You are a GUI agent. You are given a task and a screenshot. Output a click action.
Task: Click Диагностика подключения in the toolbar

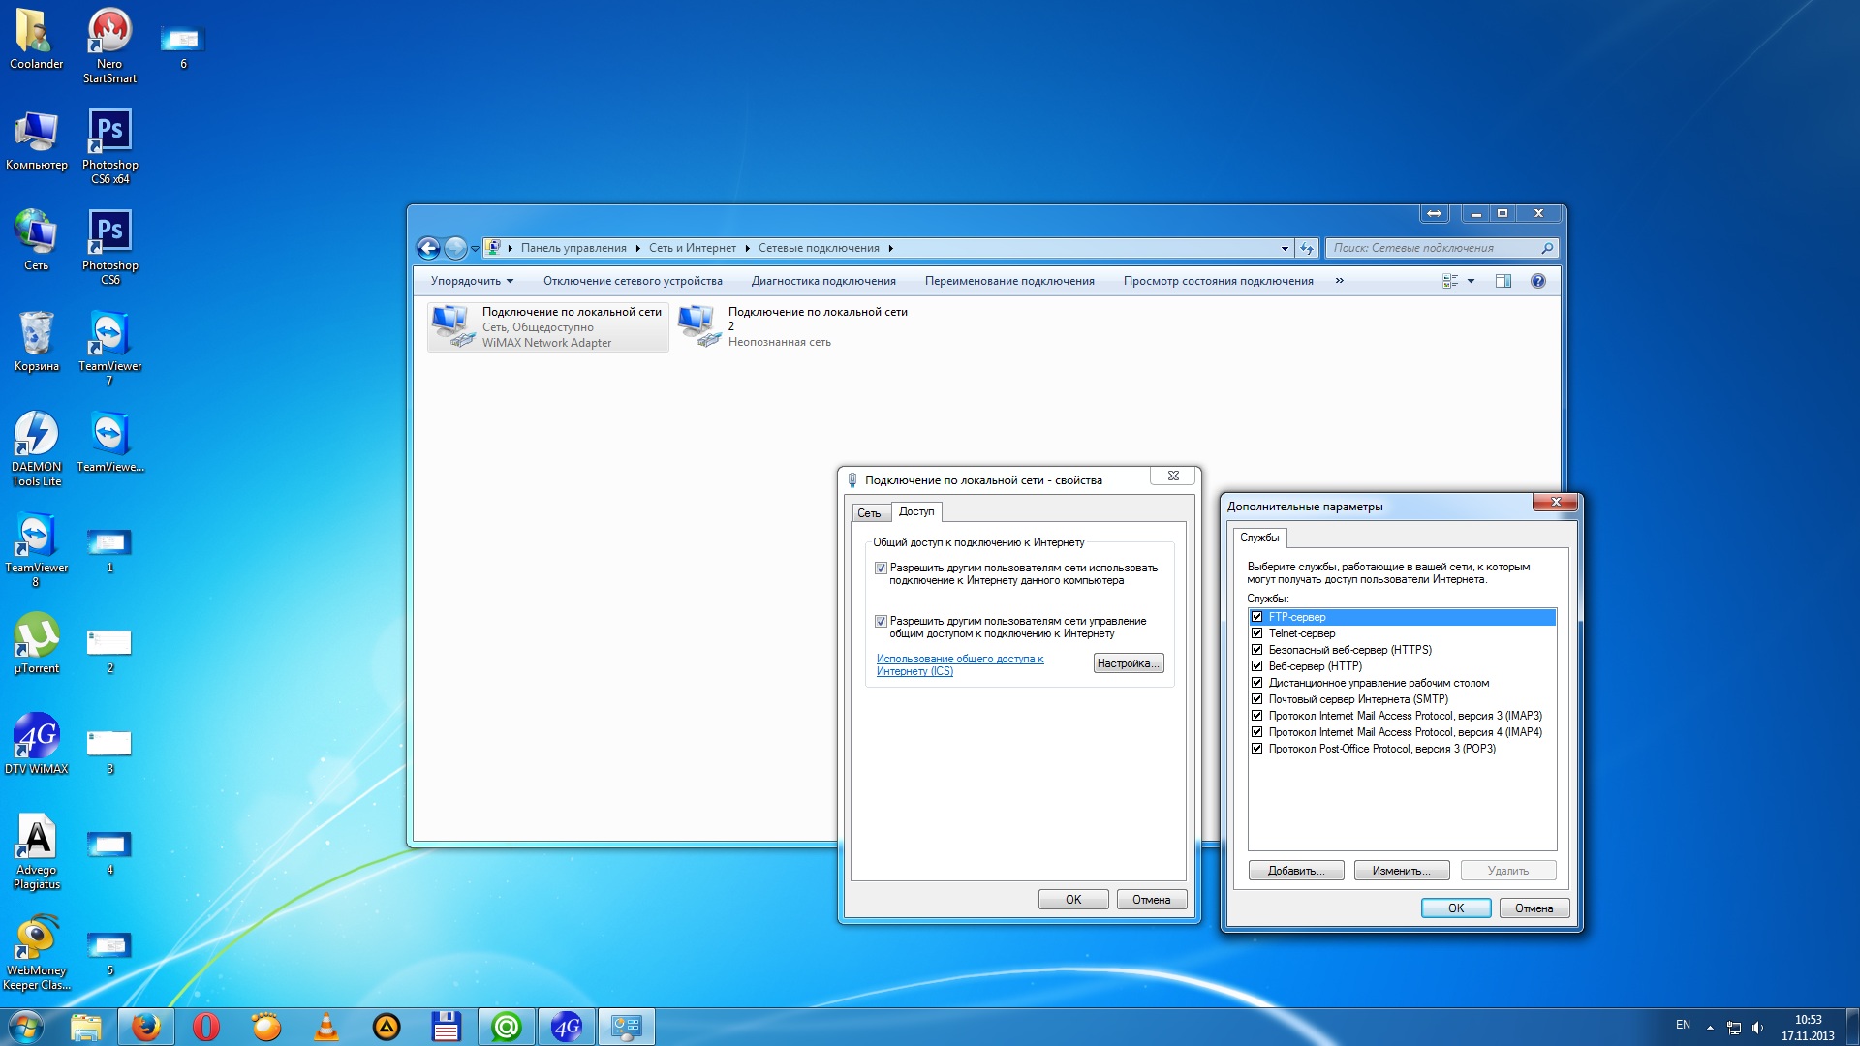[x=822, y=281]
